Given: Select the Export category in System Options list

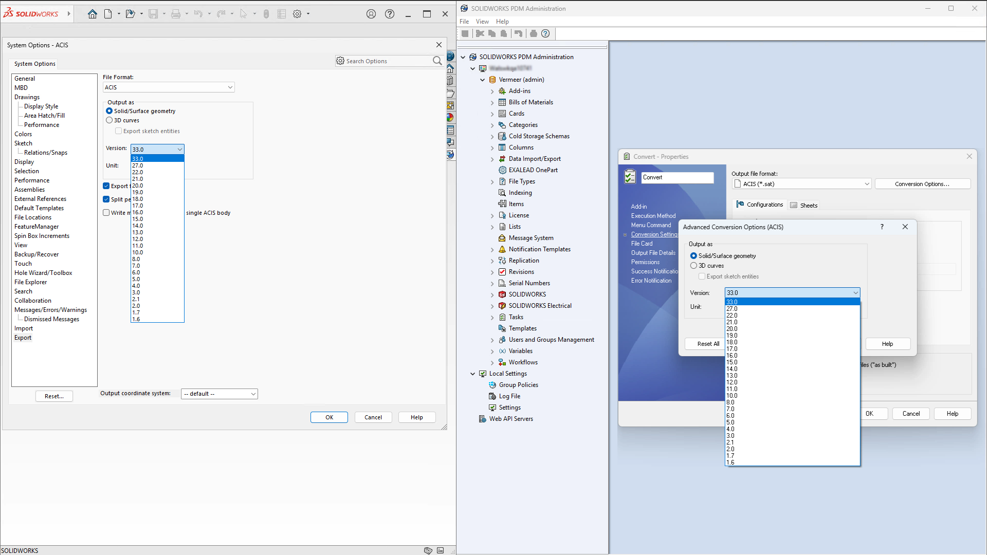Looking at the screenshot, I should click(23, 338).
